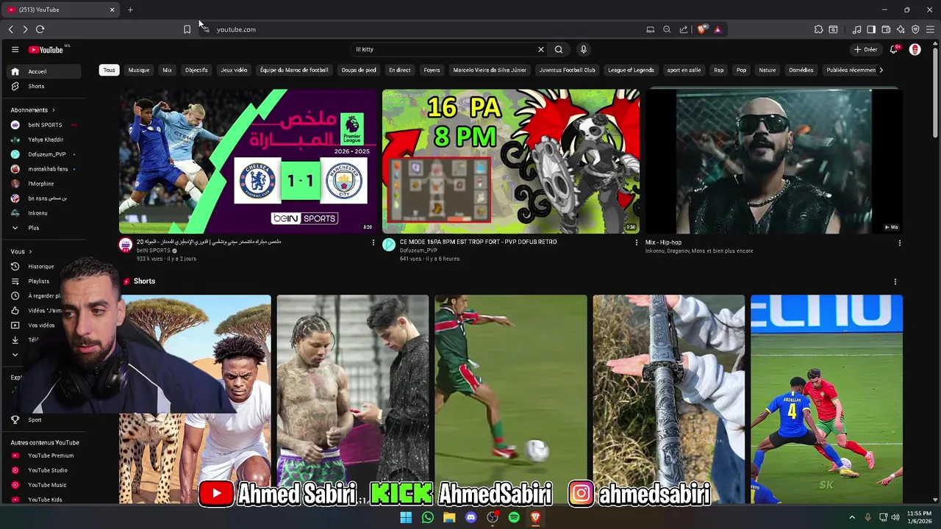
Task: Clear the search box with the X
Action: [x=541, y=49]
